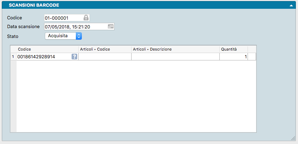Image resolution: width=298 pixels, height=144 pixels.
Task: Click the Articoli • Codice column header
Action: pyautogui.click(x=105, y=49)
